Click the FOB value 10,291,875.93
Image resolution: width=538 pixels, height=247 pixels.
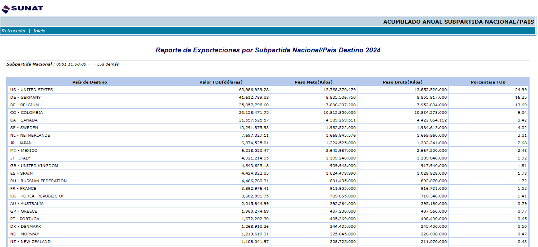click(254, 128)
